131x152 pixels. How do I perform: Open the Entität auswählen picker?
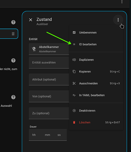(49, 62)
